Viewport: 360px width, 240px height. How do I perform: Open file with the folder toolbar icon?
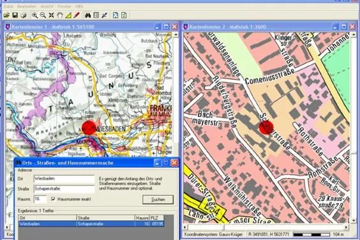6,15
